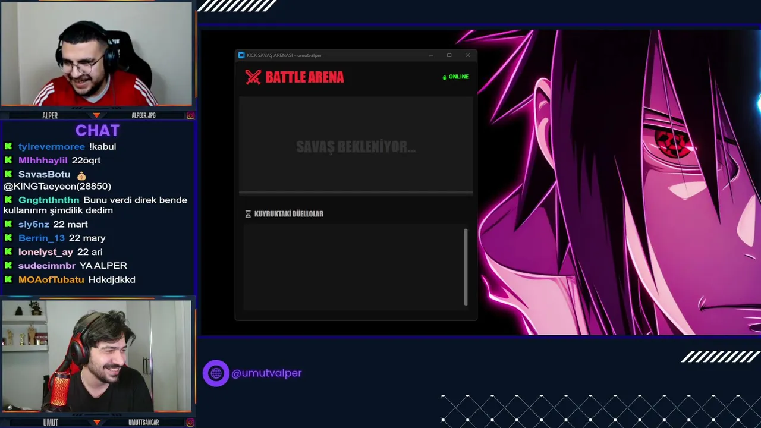Select username Gngtnthnthn in chat
This screenshot has height=428, width=761.
click(49, 200)
